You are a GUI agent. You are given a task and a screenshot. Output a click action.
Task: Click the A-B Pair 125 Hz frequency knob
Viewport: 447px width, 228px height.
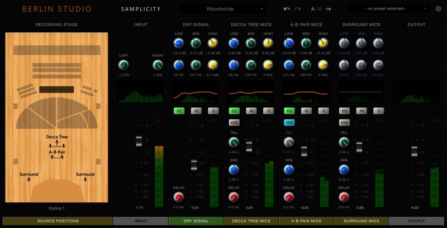(289, 65)
